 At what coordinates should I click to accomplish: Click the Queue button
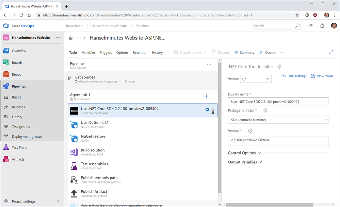pyautogui.click(x=268, y=53)
